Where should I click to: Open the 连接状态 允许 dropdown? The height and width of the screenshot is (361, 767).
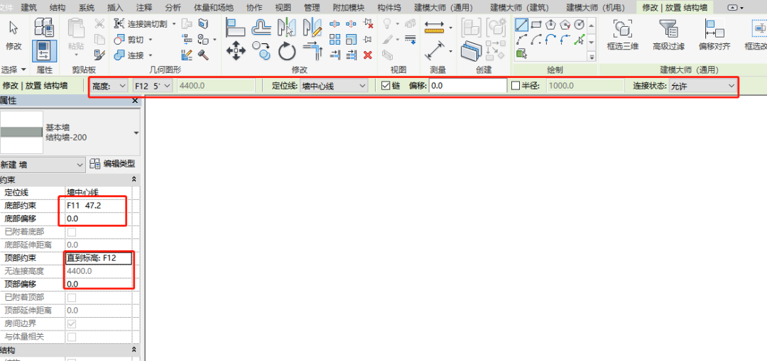[x=703, y=86]
